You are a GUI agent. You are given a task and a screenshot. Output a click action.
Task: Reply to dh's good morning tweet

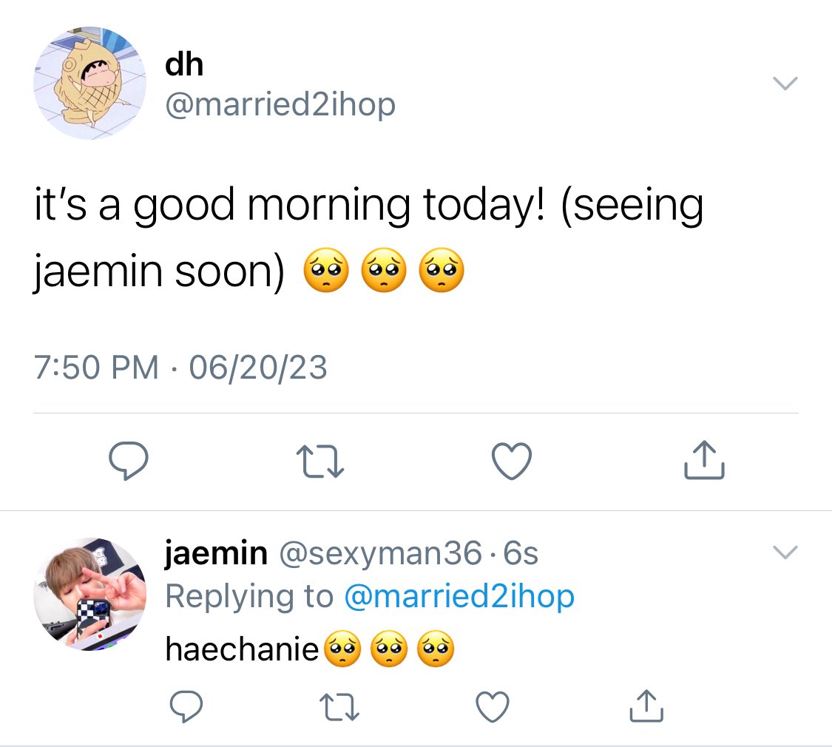129,461
